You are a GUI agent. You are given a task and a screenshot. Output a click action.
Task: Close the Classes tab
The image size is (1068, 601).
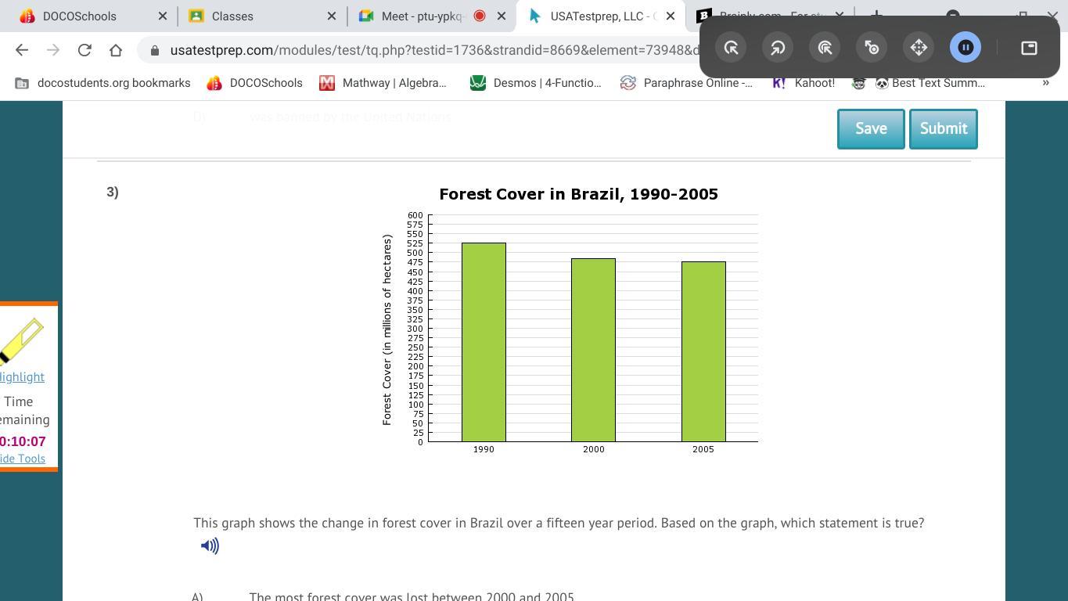(332, 16)
